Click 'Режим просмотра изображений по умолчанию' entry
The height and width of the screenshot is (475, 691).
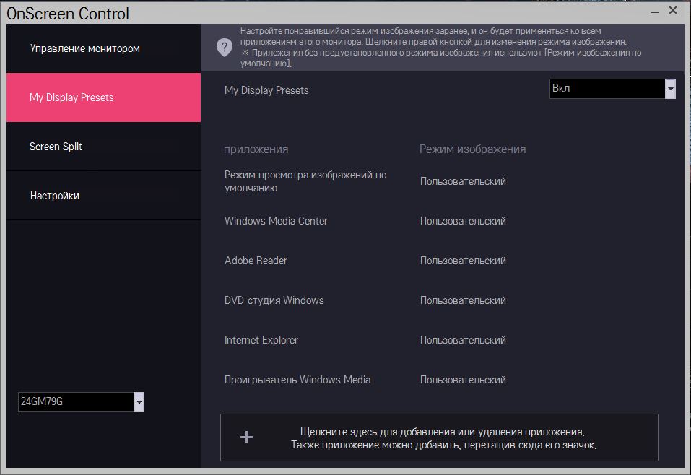[x=305, y=181]
